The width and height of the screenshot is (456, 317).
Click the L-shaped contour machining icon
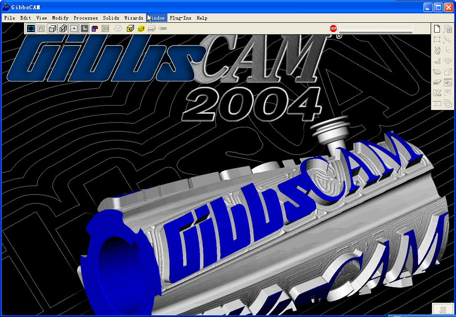tap(437, 61)
